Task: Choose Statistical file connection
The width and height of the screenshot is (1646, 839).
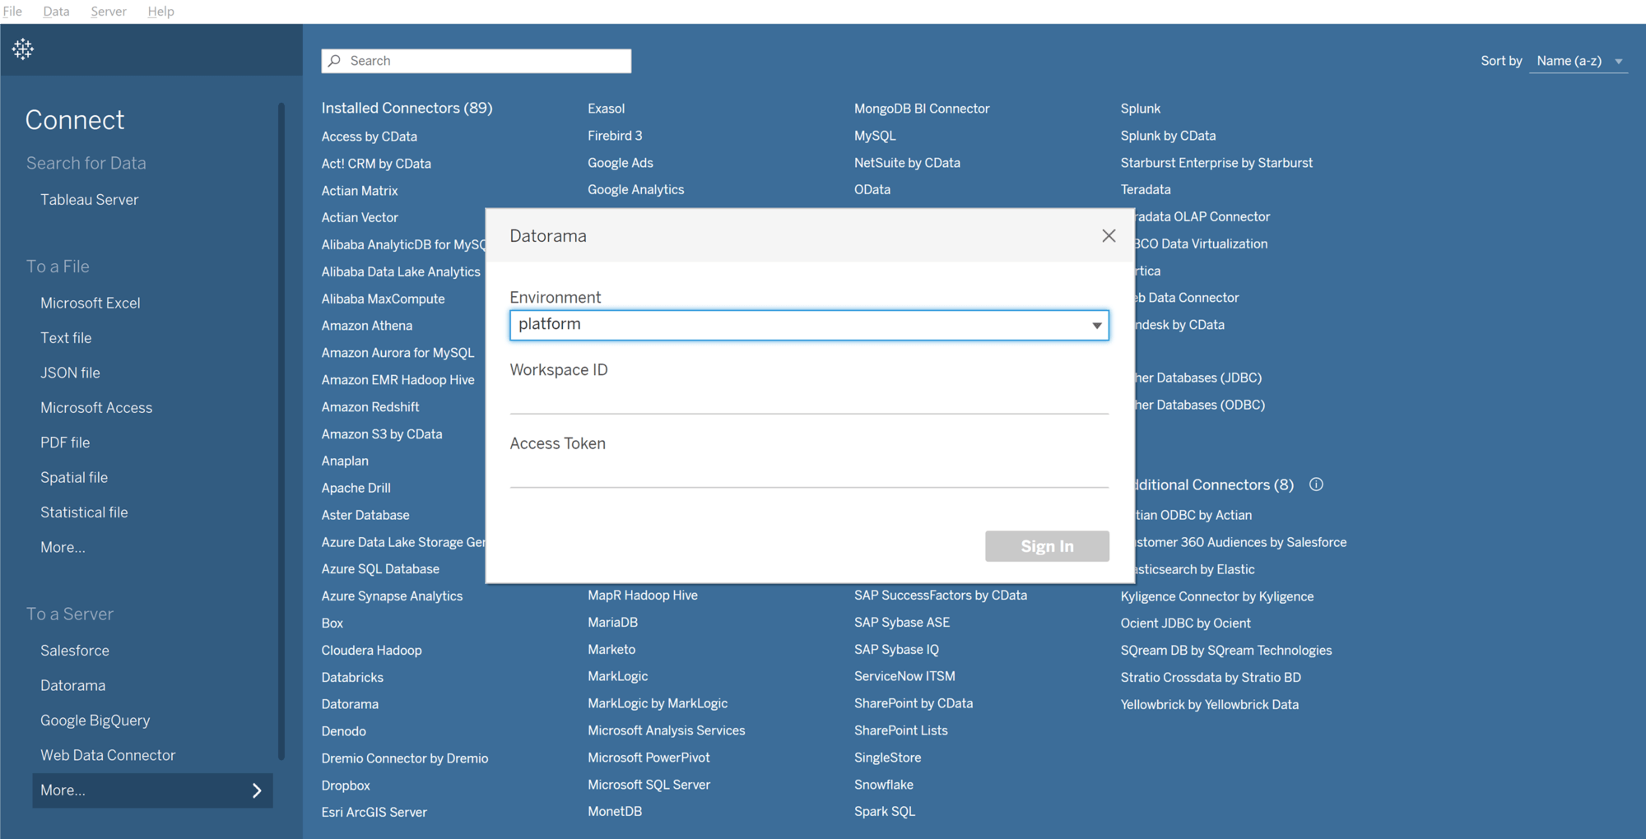Action: 84,512
